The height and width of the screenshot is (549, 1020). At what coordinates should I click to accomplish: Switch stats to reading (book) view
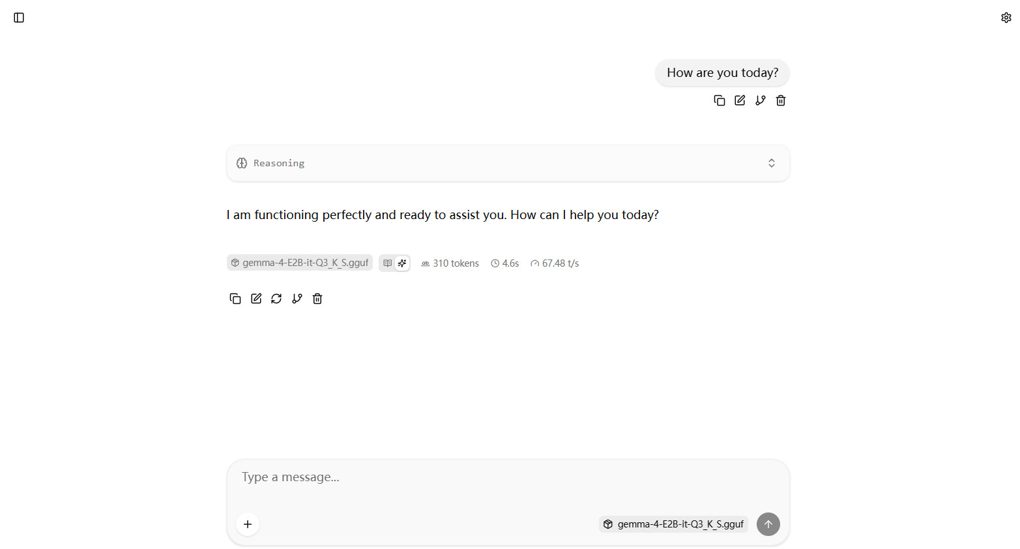point(387,263)
